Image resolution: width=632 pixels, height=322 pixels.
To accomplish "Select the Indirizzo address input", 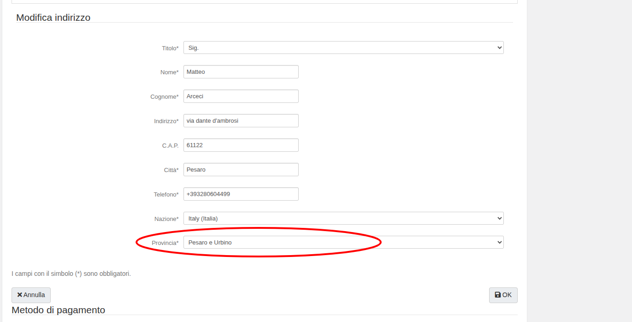I will 241,121.
